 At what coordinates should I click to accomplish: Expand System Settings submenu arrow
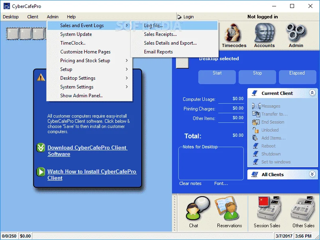pos(127,87)
